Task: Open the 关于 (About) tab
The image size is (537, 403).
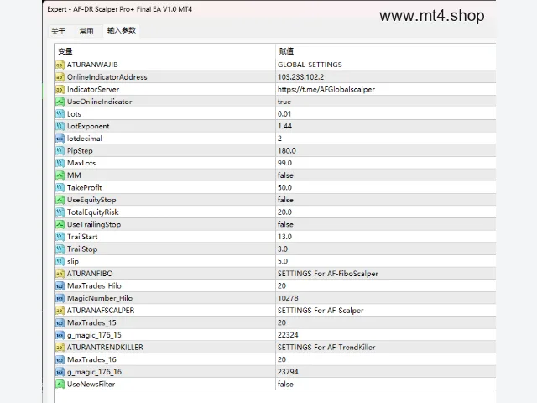Action: (58, 31)
